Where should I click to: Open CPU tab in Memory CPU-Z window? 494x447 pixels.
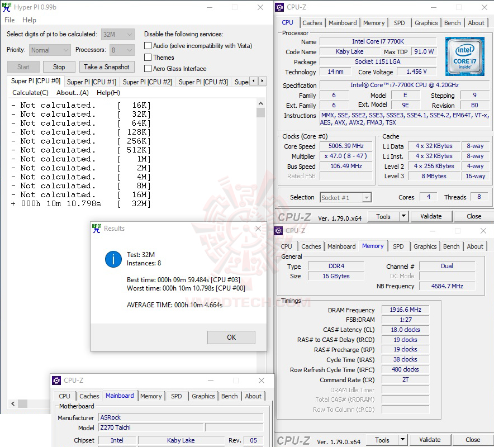pyautogui.click(x=286, y=246)
